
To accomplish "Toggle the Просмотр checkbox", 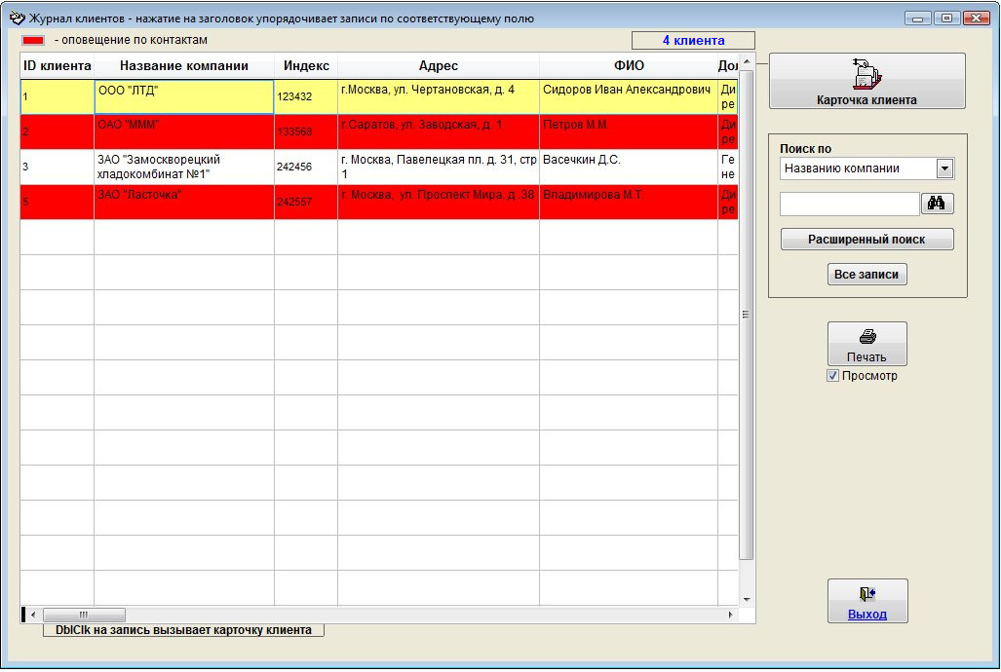I will point(833,376).
